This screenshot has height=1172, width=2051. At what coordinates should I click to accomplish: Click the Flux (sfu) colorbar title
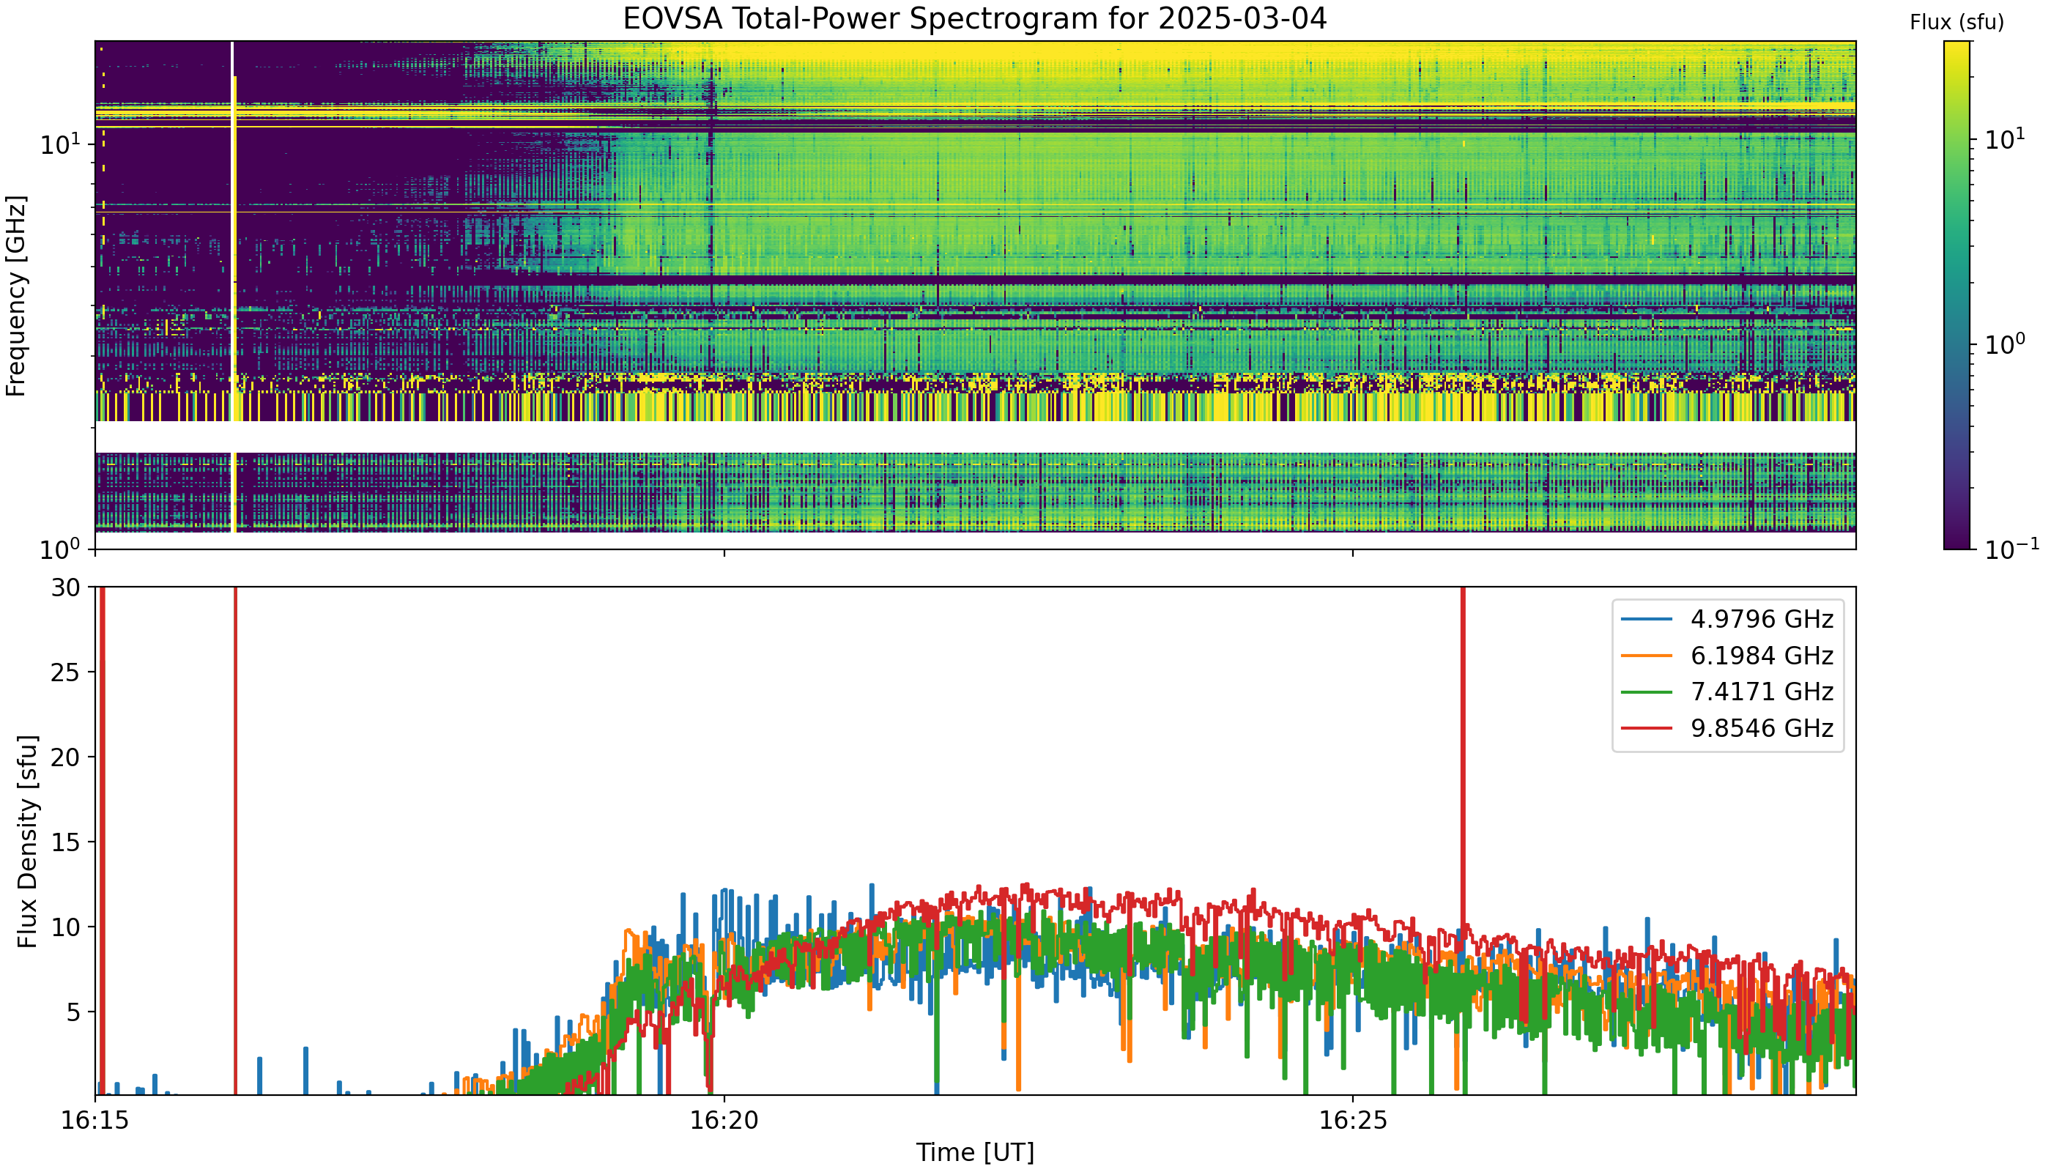[1957, 23]
